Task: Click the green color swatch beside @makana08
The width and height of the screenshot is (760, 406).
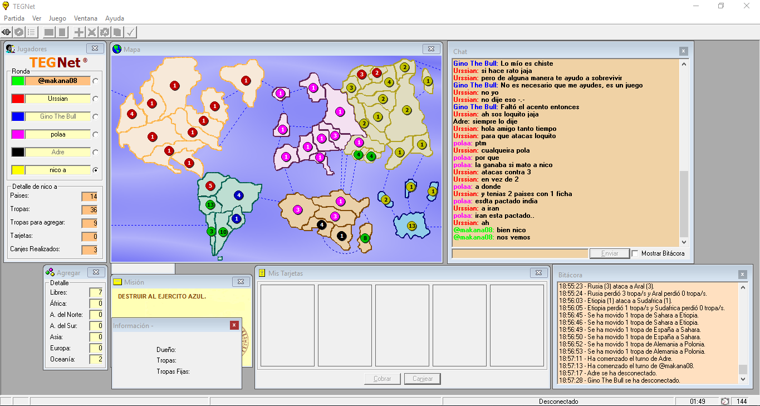Action: 18,81
